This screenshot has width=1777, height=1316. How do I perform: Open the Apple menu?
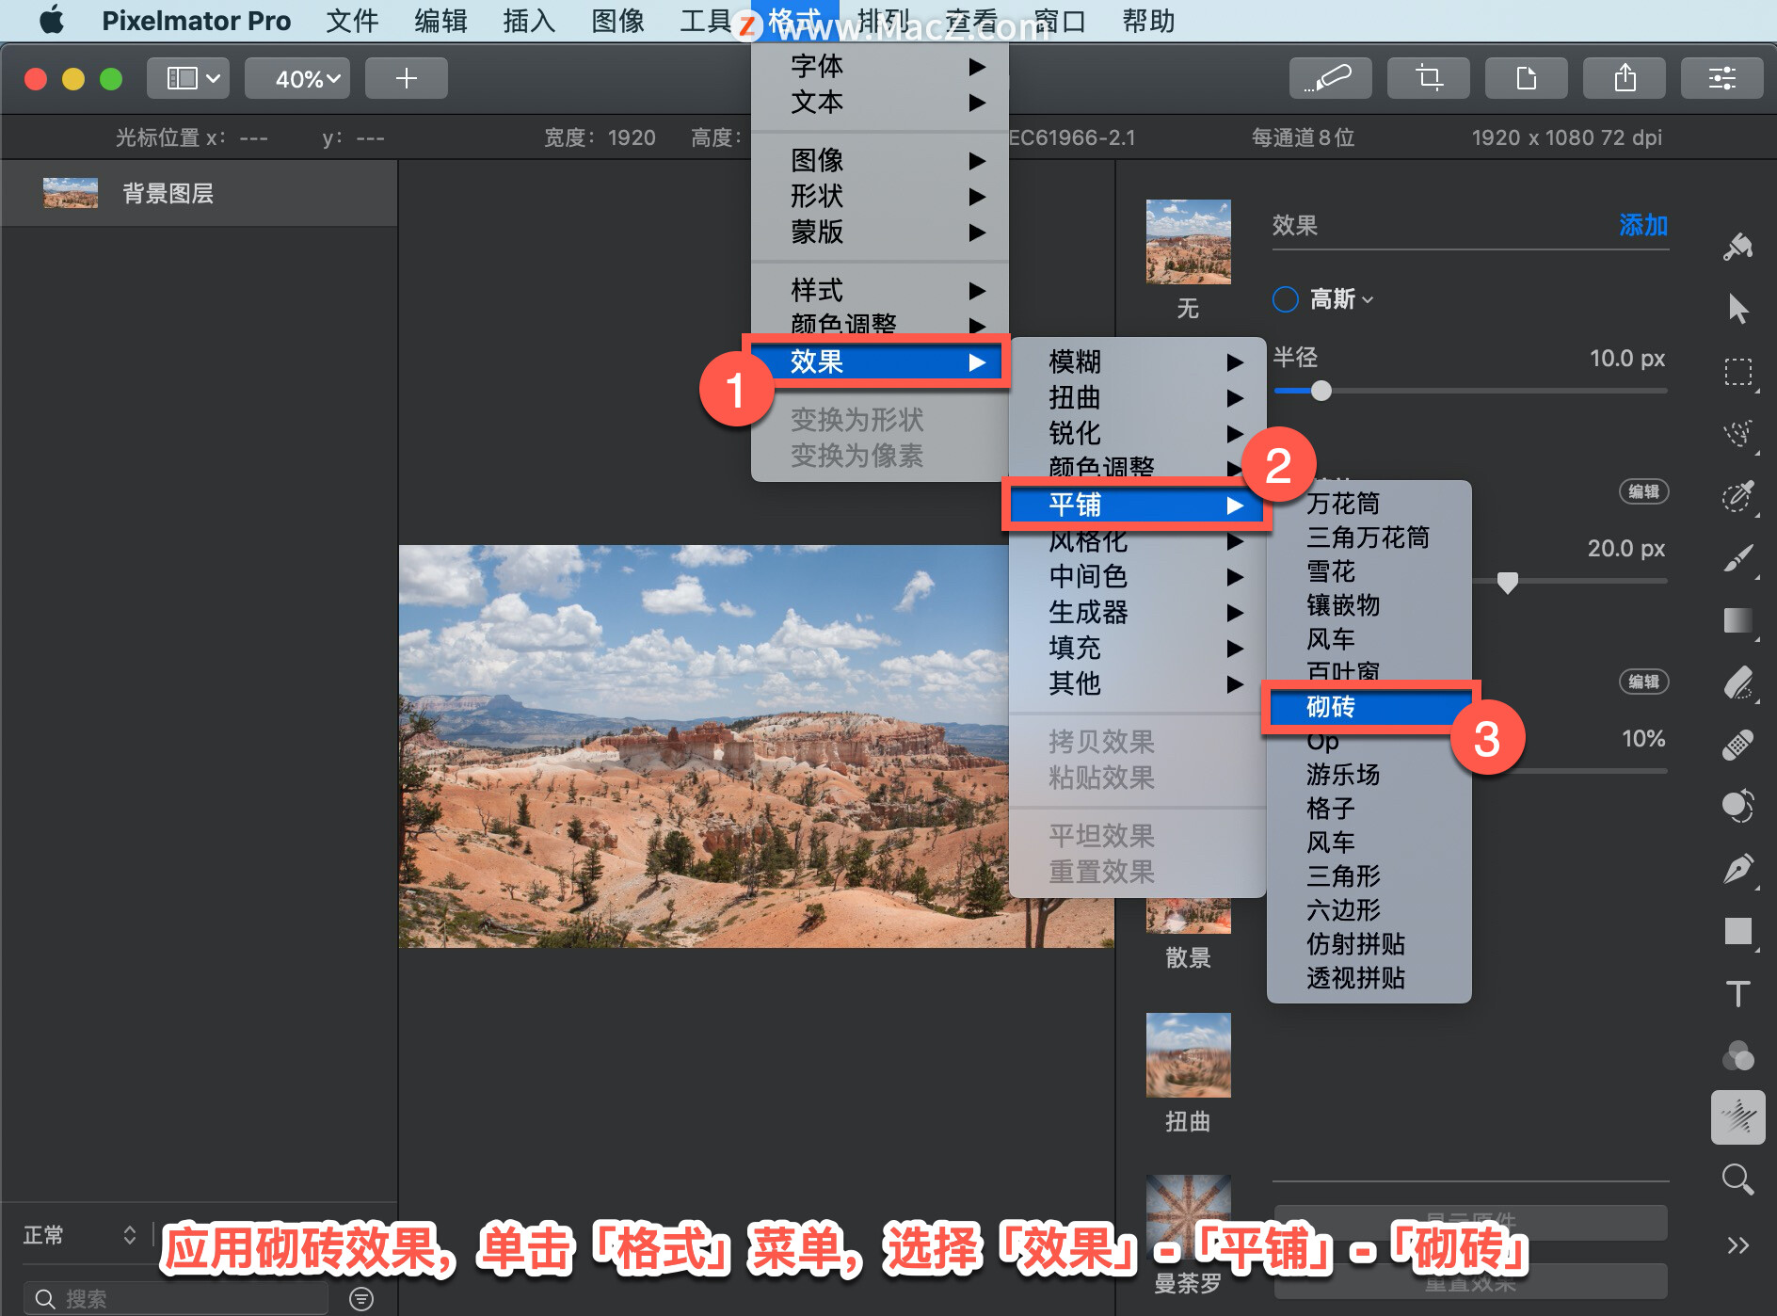click(52, 20)
